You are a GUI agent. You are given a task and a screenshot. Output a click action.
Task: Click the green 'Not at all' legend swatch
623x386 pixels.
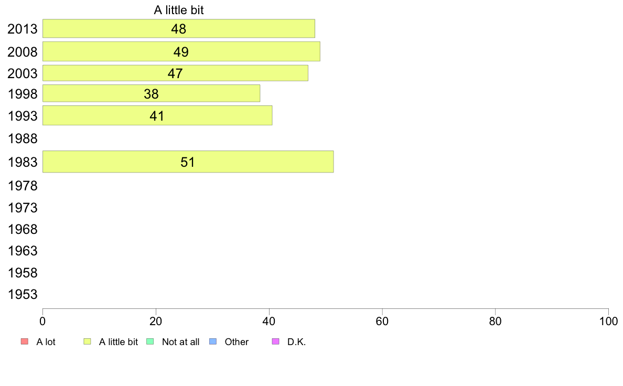pos(150,341)
